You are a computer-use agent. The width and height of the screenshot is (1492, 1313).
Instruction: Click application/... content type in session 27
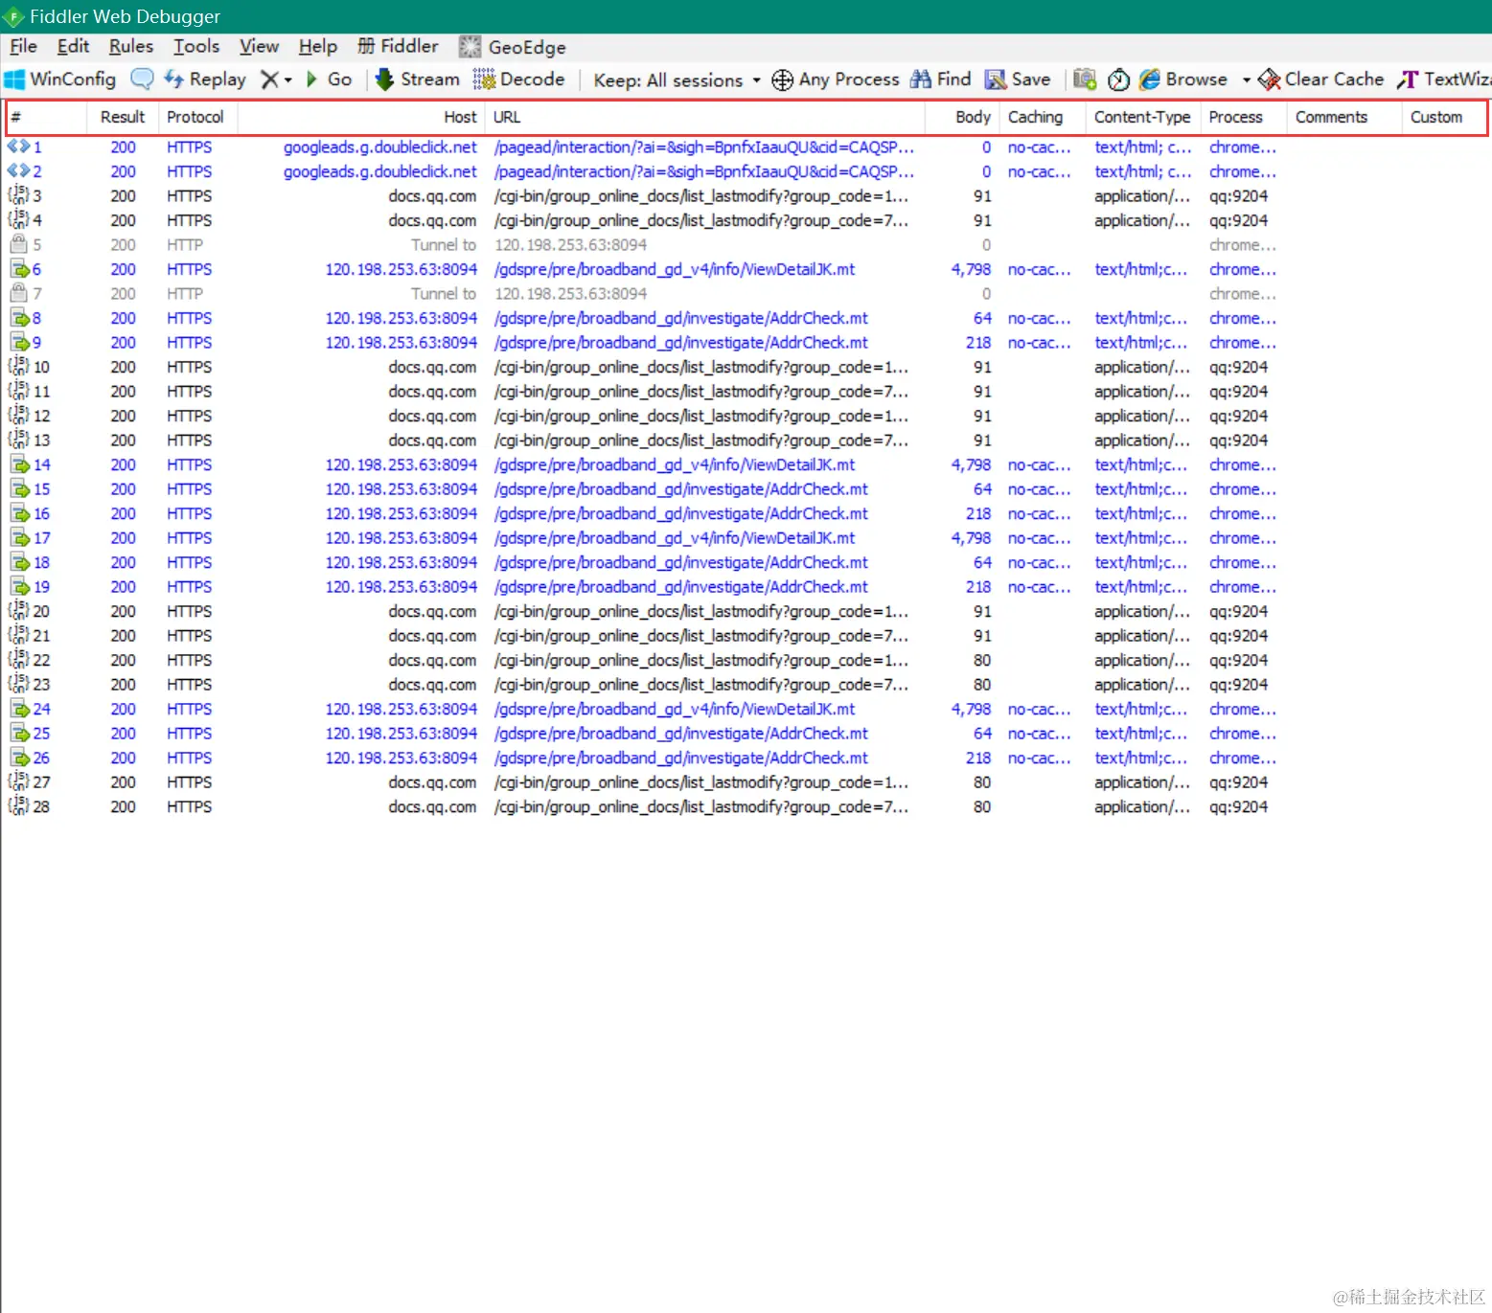tap(1142, 782)
